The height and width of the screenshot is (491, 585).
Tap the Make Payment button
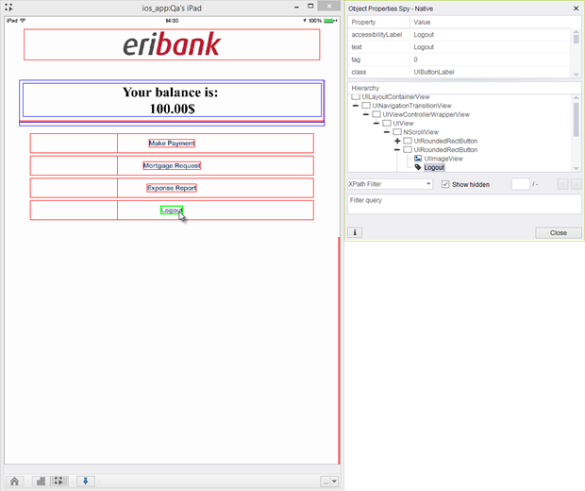(x=172, y=144)
